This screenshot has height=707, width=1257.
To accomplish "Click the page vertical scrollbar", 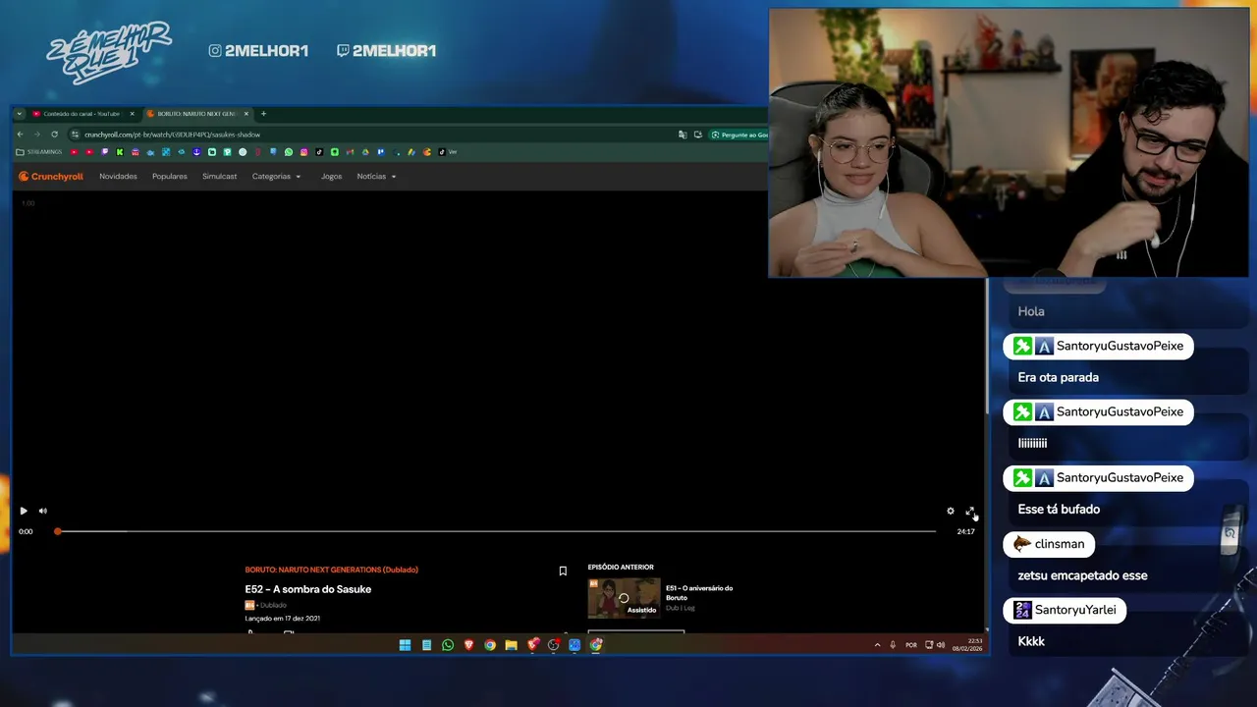I will coord(986,346).
